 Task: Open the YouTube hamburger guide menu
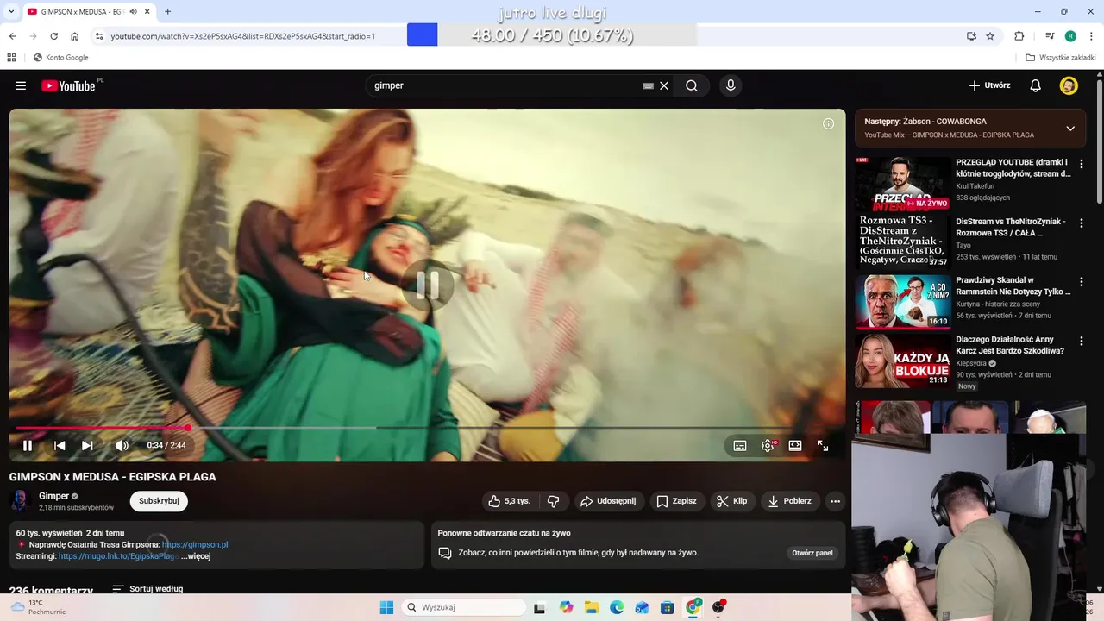[21, 85]
